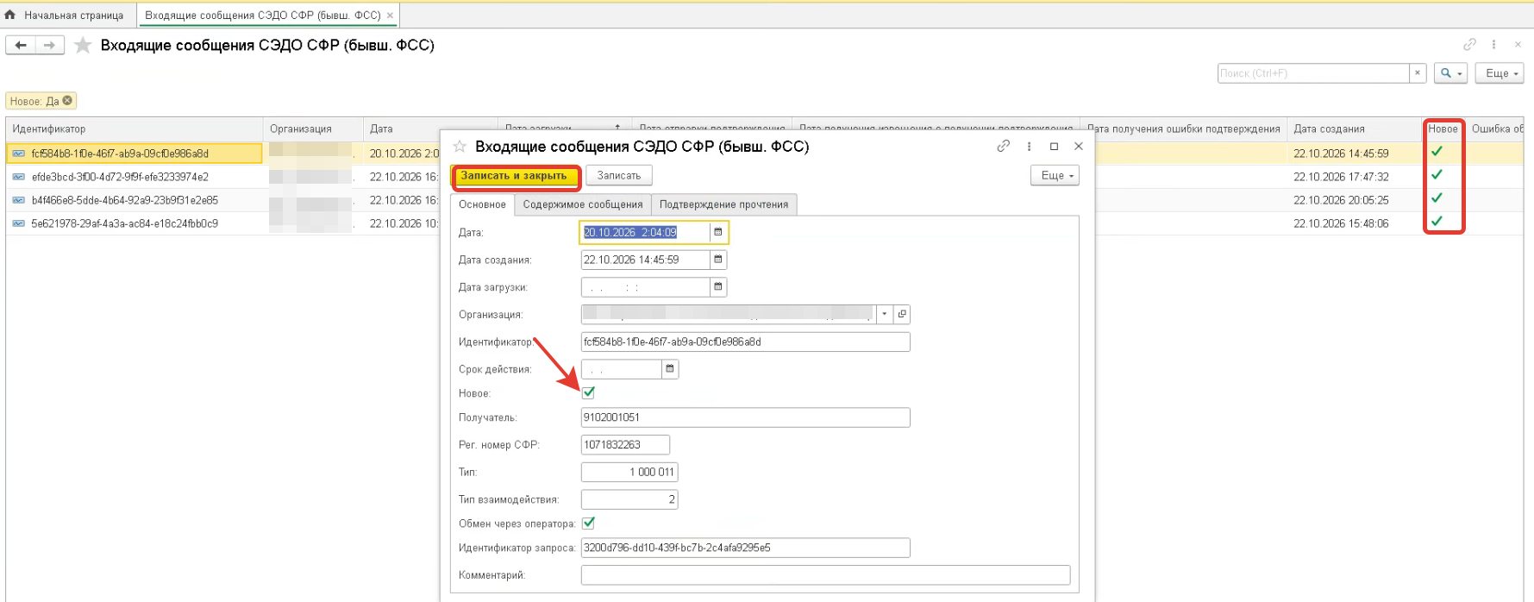The image size is (1534, 602).
Task: Click the row icon of message 5e621978
Action: pos(18,223)
